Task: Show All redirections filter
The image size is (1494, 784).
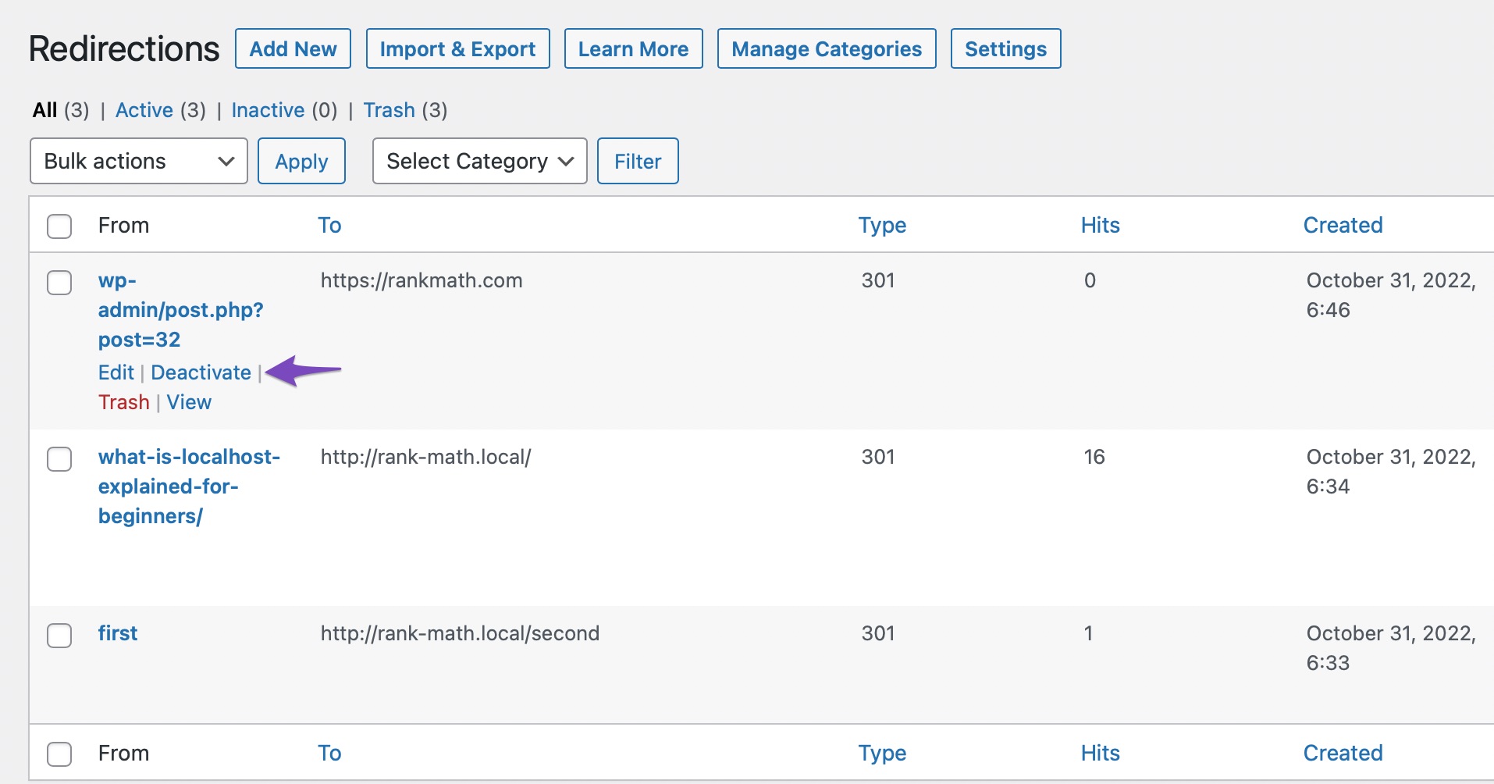Action: [x=45, y=110]
